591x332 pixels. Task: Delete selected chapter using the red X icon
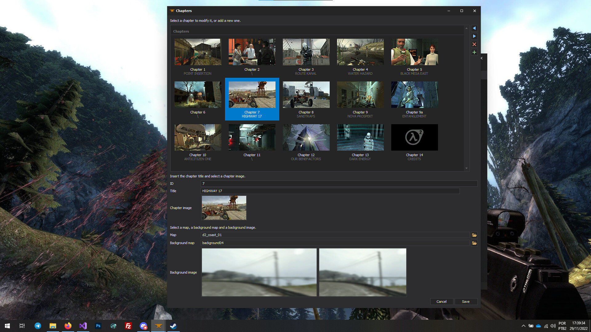pyautogui.click(x=474, y=44)
